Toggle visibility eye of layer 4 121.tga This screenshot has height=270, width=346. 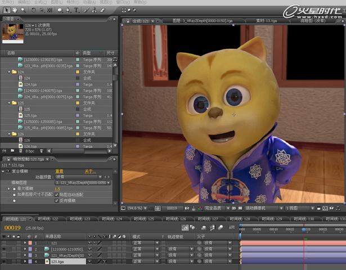4,262
